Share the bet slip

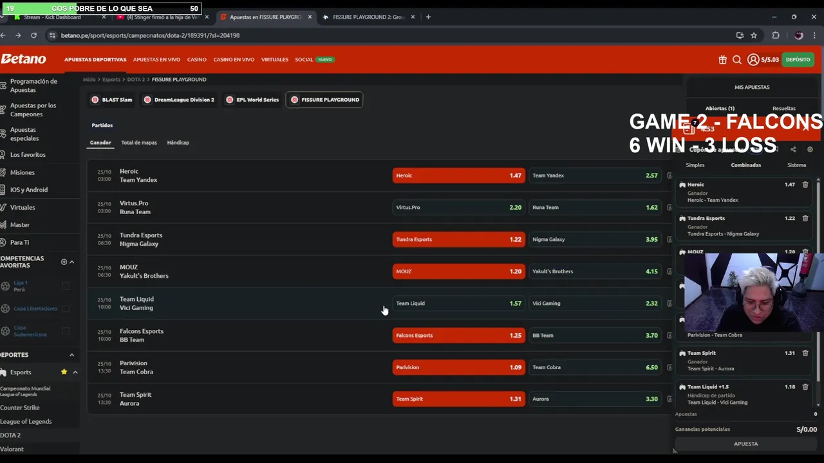tap(793, 149)
